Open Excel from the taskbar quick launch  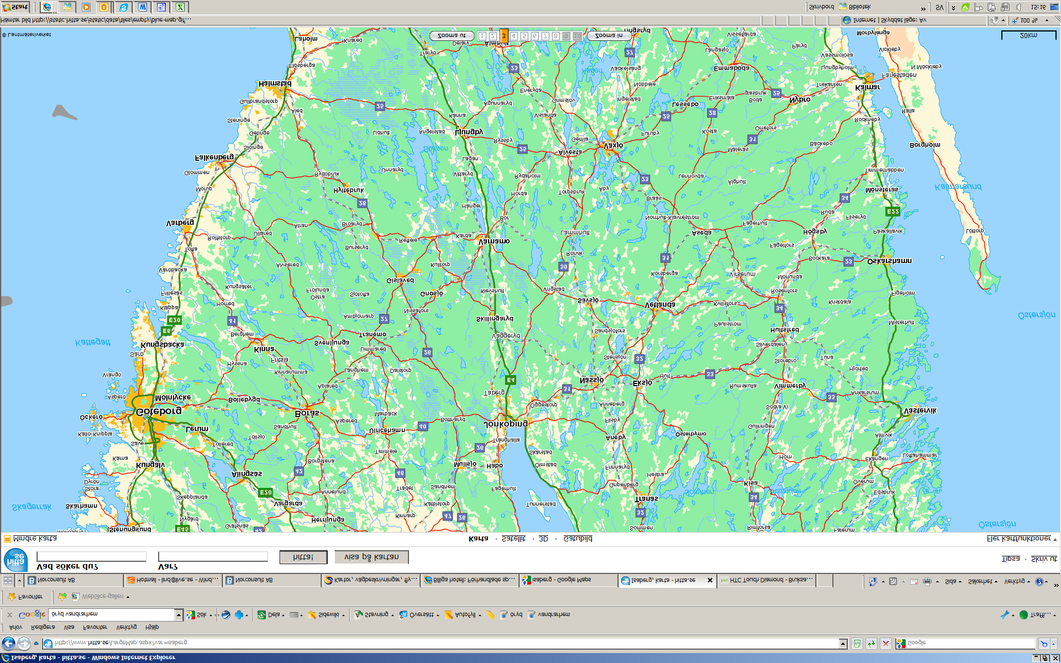coord(180,7)
